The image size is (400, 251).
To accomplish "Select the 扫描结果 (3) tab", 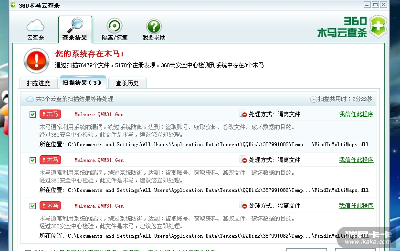I will (x=83, y=82).
